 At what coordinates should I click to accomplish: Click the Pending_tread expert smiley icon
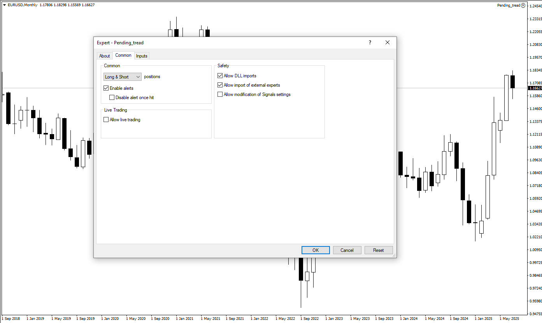tap(523, 5)
